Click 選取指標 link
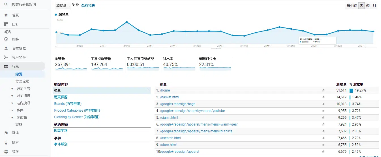Screen dimensions: 381x157 tap(88, 5)
